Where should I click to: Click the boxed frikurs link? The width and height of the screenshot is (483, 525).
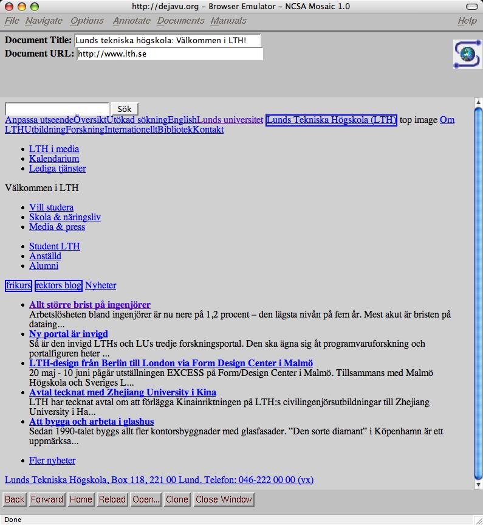pyautogui.click(x=18, y=285)
